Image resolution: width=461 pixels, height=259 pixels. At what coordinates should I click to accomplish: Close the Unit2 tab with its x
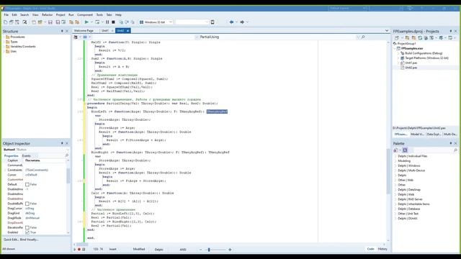128,31
